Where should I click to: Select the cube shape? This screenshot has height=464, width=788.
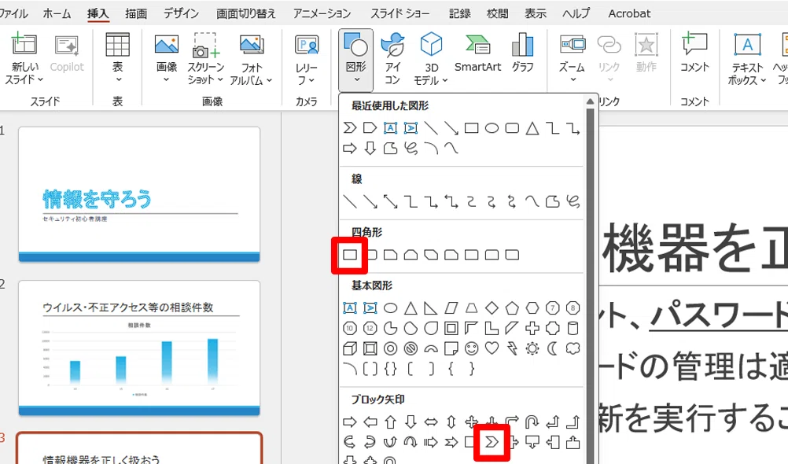350,348
